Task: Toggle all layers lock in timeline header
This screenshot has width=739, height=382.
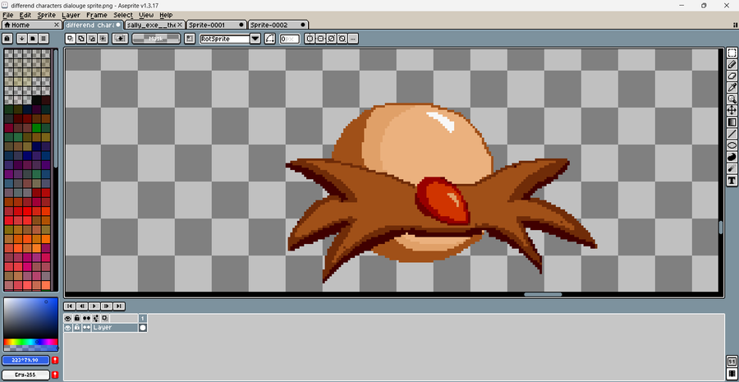Action: click(x=77, y=319)
